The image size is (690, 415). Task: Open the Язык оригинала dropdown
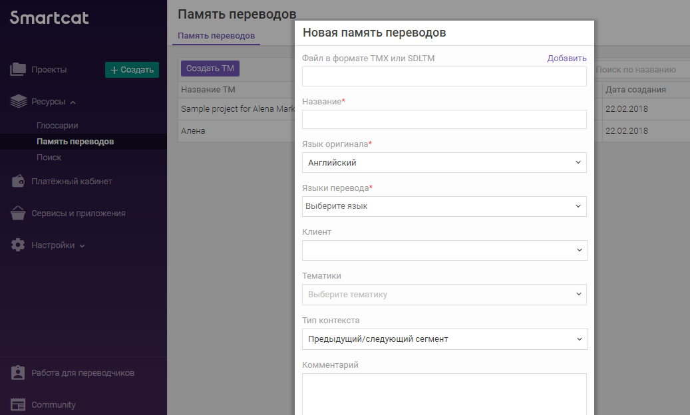click(444, 162)
